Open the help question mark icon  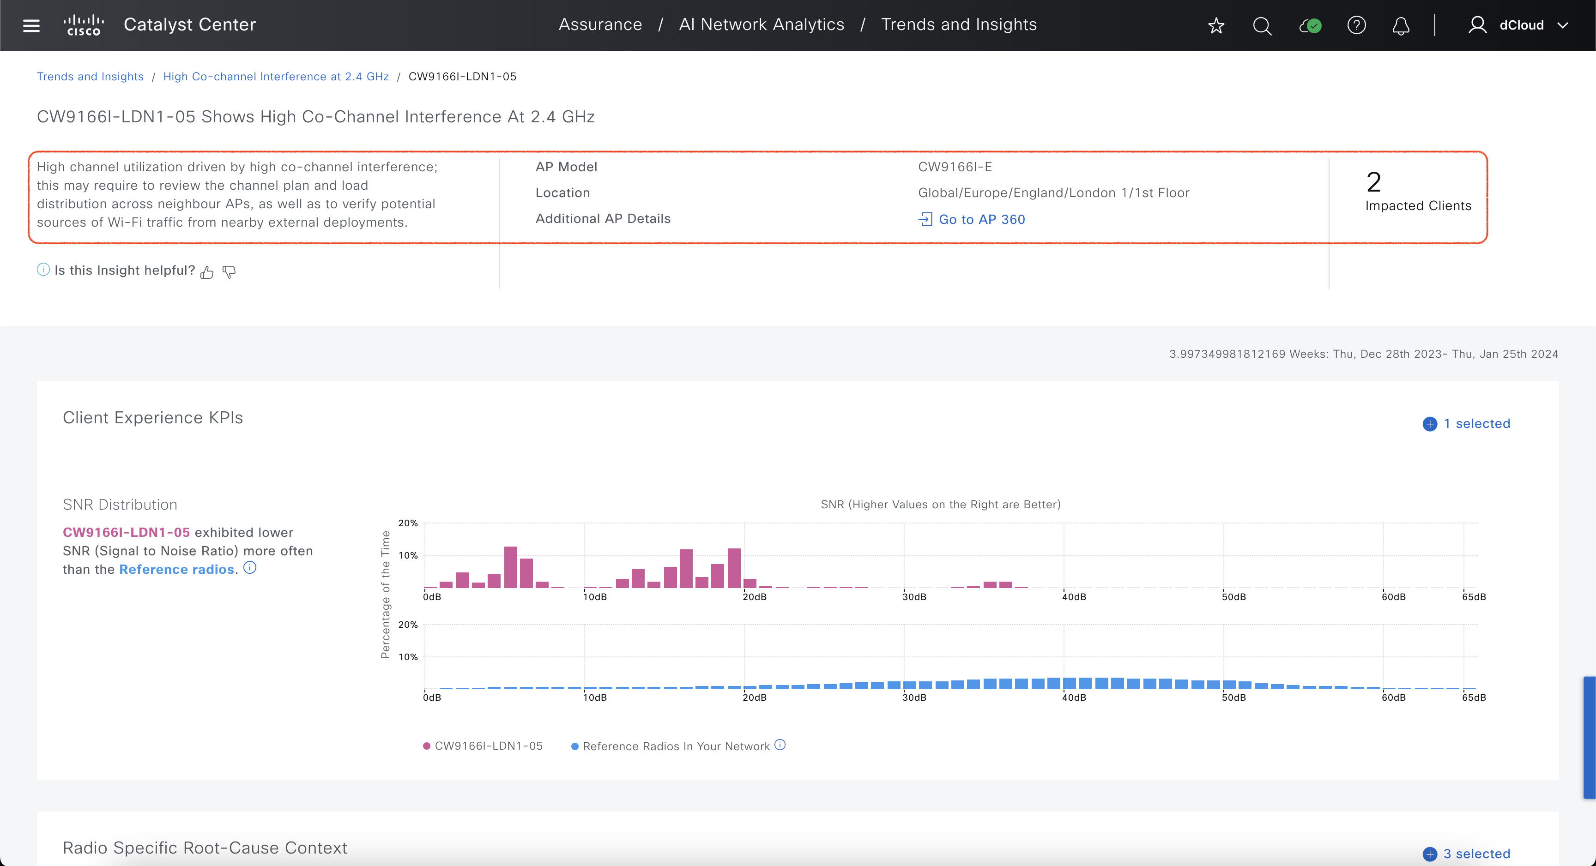(1356, 25)
